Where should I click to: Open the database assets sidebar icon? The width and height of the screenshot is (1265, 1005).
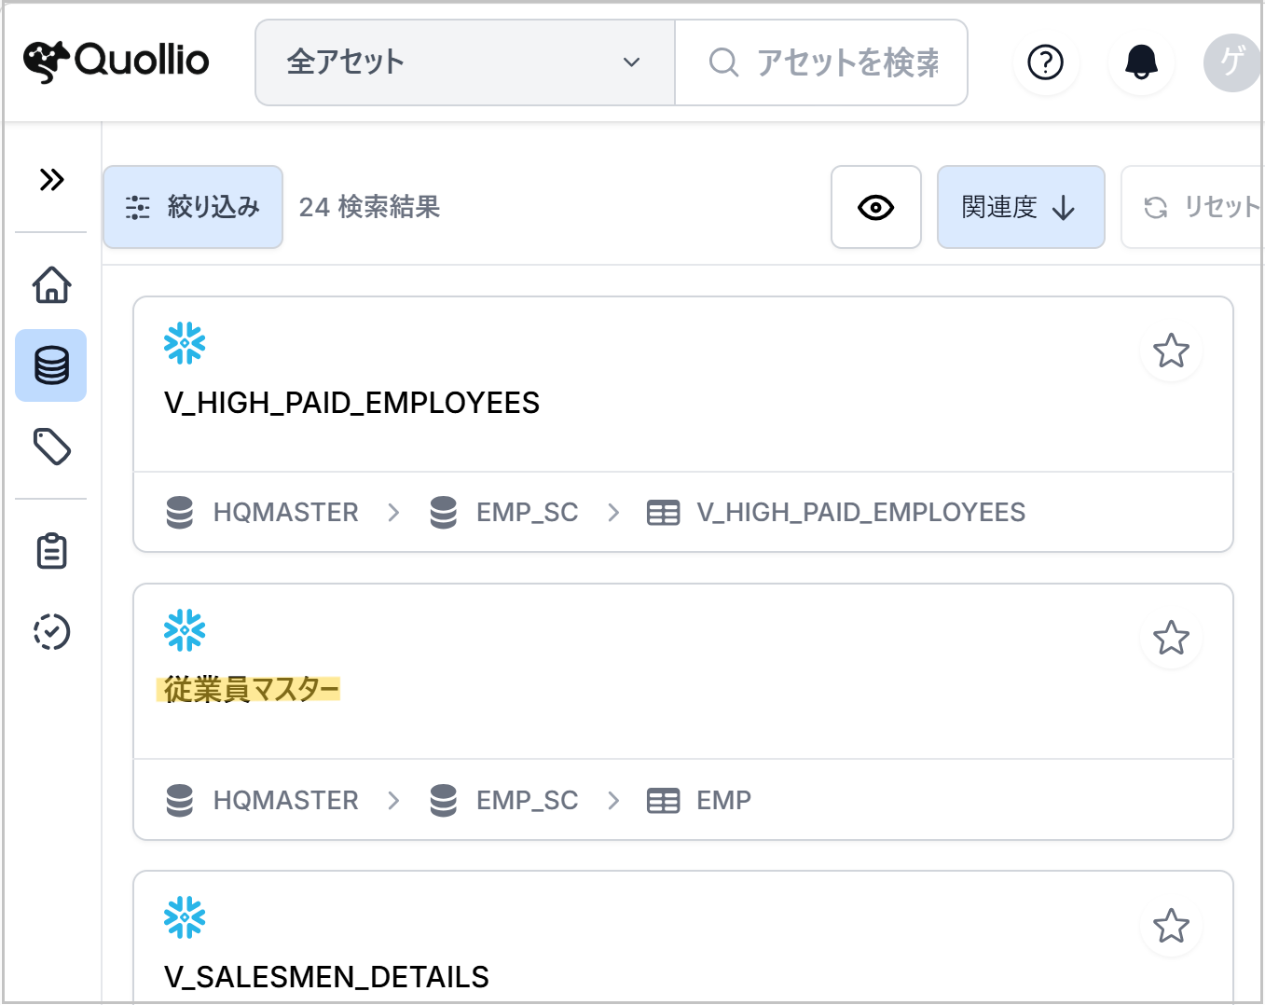coord(51,365)
